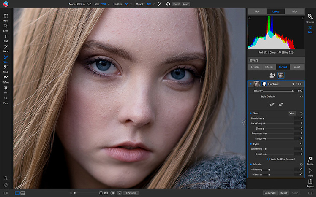Screen dimensions: 316x197
Task: Choose the Local adjustment tool
Action: pyautogui.click(x=5, y=49)
